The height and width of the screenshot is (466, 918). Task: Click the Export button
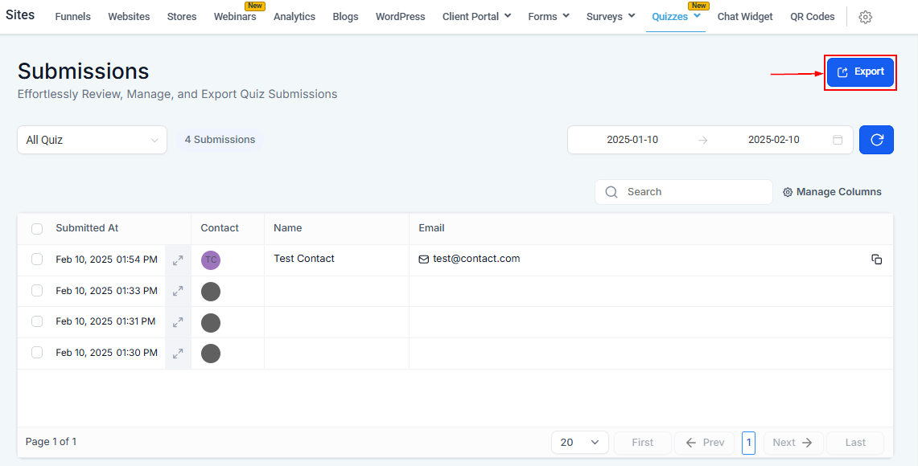pos(860,72)
